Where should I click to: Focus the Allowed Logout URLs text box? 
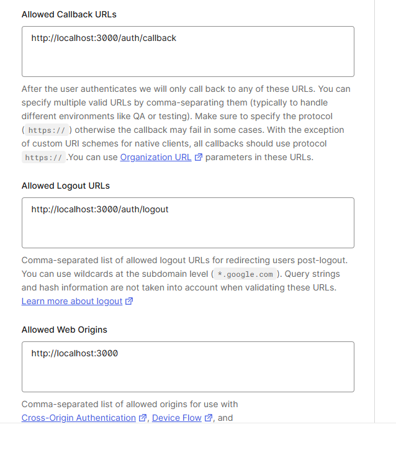click(187, 223)
